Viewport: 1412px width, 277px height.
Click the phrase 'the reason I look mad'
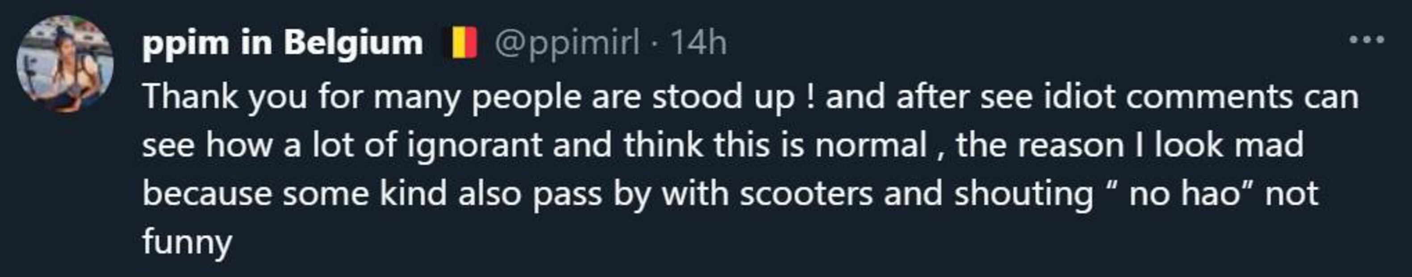[x=1130, y=145]
